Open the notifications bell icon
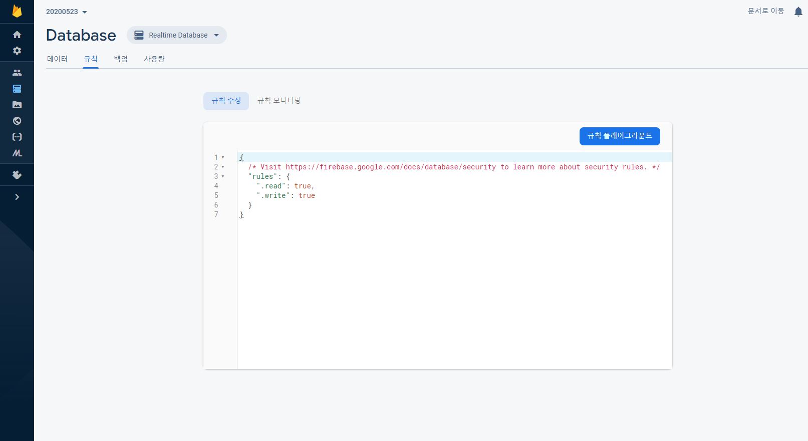The width and height of the screenshot is (808, 441). click(x=798, y=12)
